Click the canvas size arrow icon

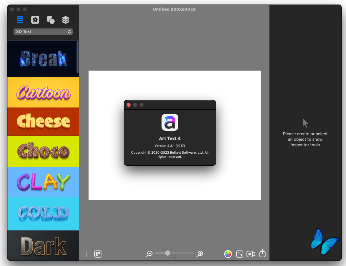click(239, 254)
